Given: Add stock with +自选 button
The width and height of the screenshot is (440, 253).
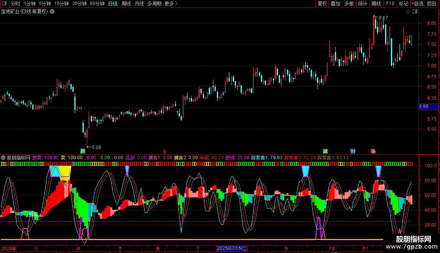Looking at the screenshot, I should pyautogui.click(x=417, y=4).
